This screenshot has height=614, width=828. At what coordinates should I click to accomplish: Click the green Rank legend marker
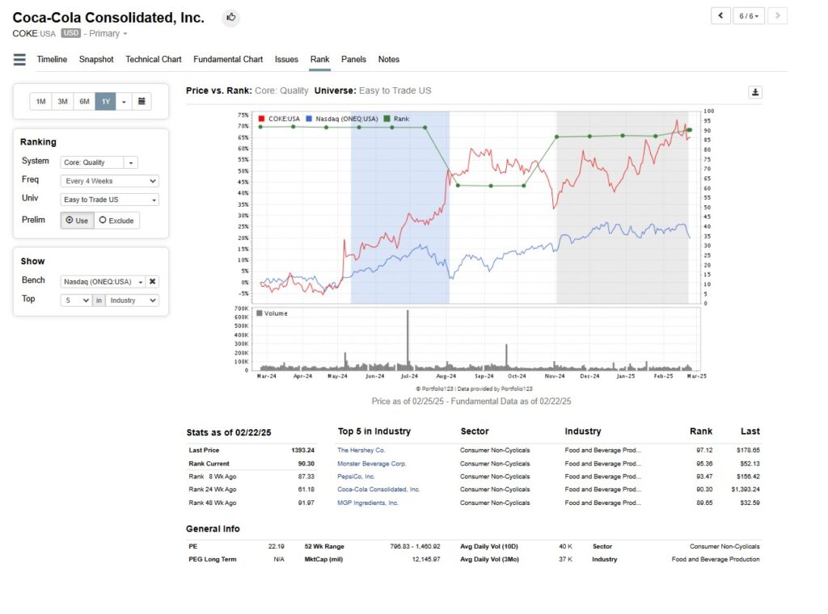pos(388,119)
